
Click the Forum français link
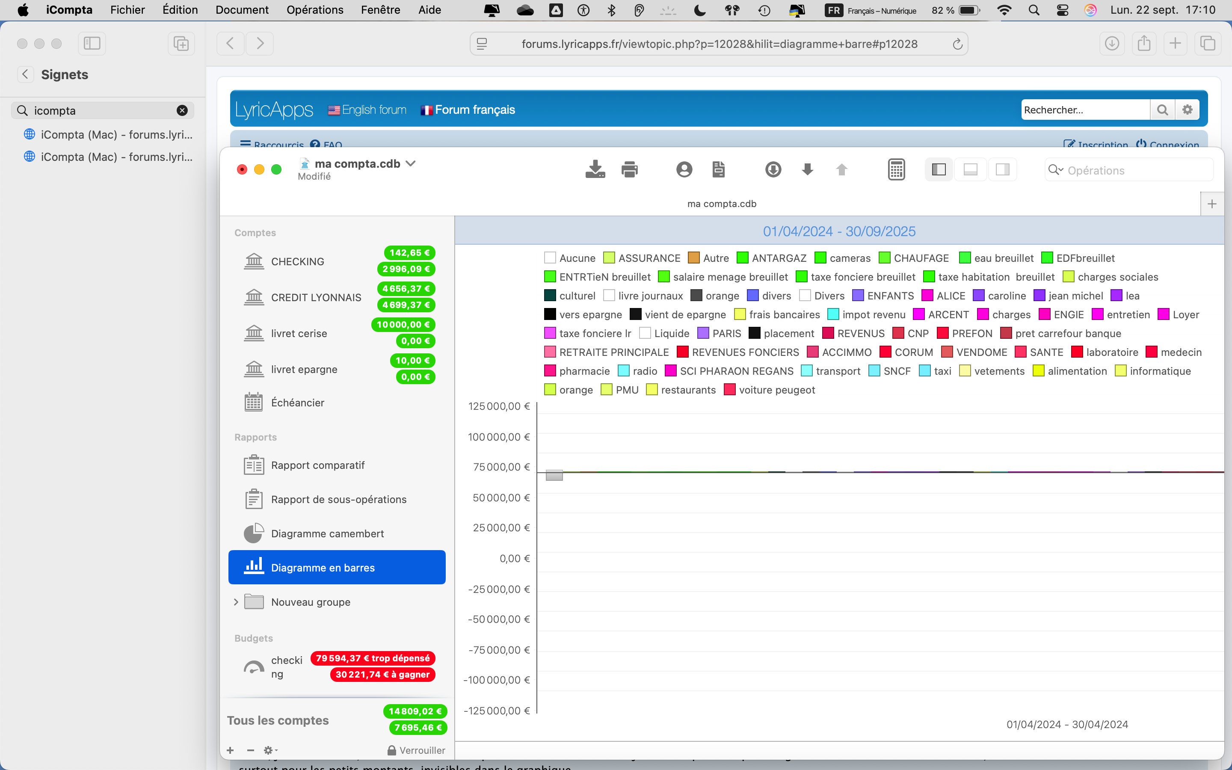[474, 110]
